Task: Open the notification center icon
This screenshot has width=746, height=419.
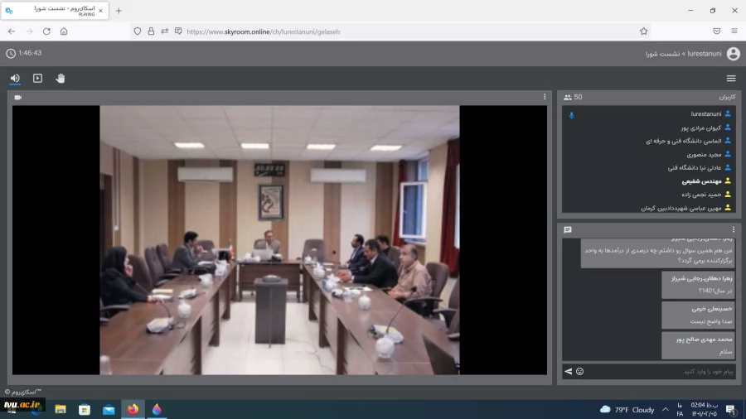Action: click(x=731, y=410)
